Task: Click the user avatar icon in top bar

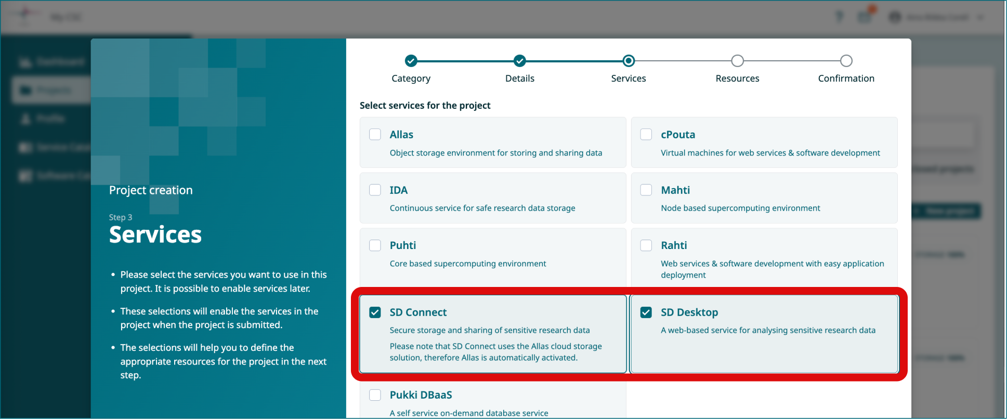Action: coord(895,17)
